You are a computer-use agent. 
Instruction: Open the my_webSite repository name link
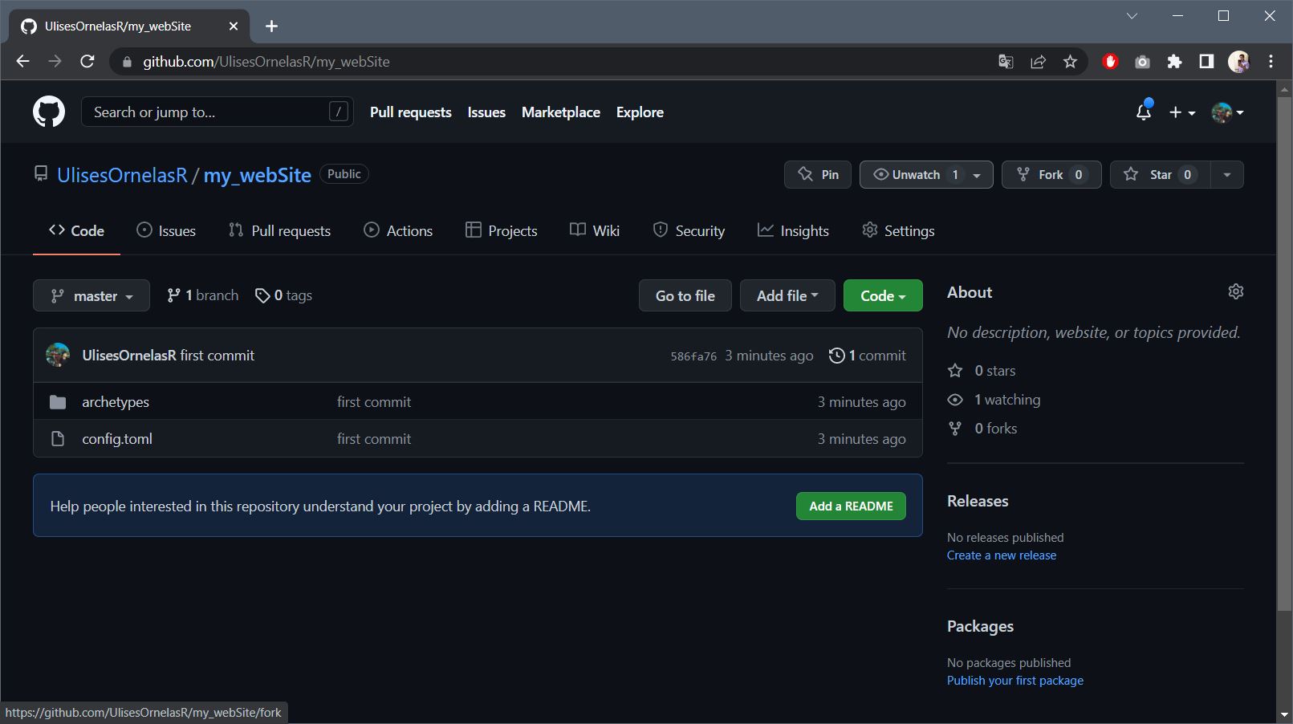pos(258,175)
